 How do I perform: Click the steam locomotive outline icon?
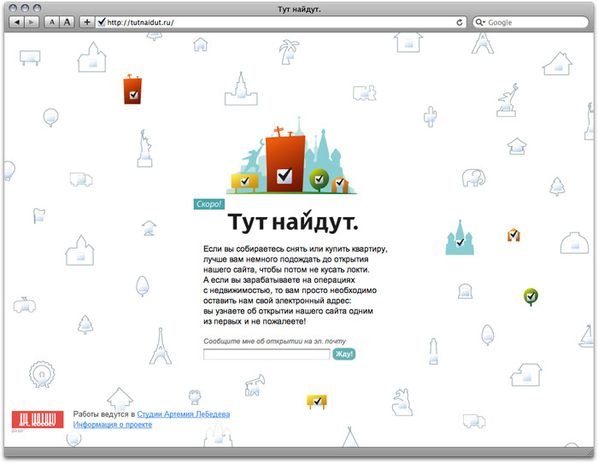pos(364,93)
